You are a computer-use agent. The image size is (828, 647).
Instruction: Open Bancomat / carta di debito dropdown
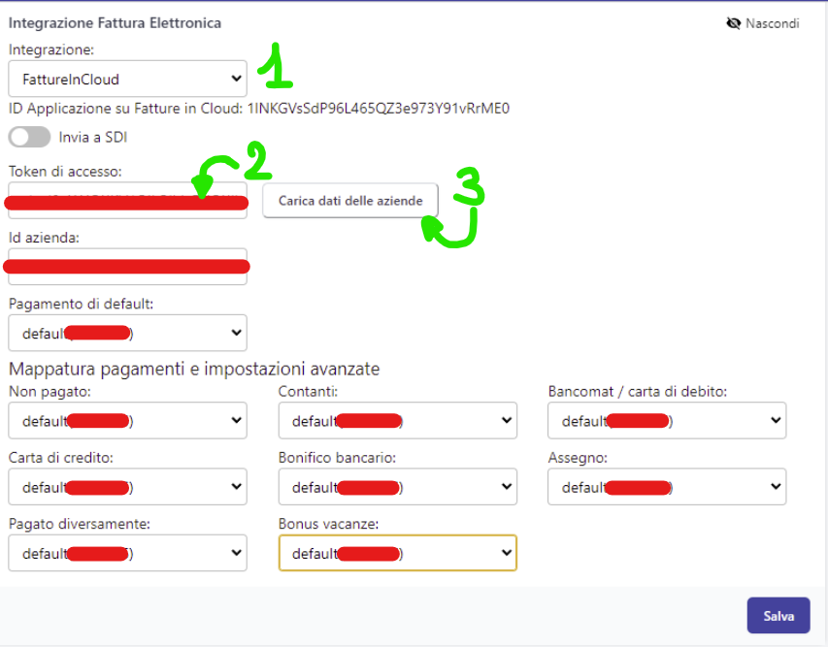pos(667,421)
